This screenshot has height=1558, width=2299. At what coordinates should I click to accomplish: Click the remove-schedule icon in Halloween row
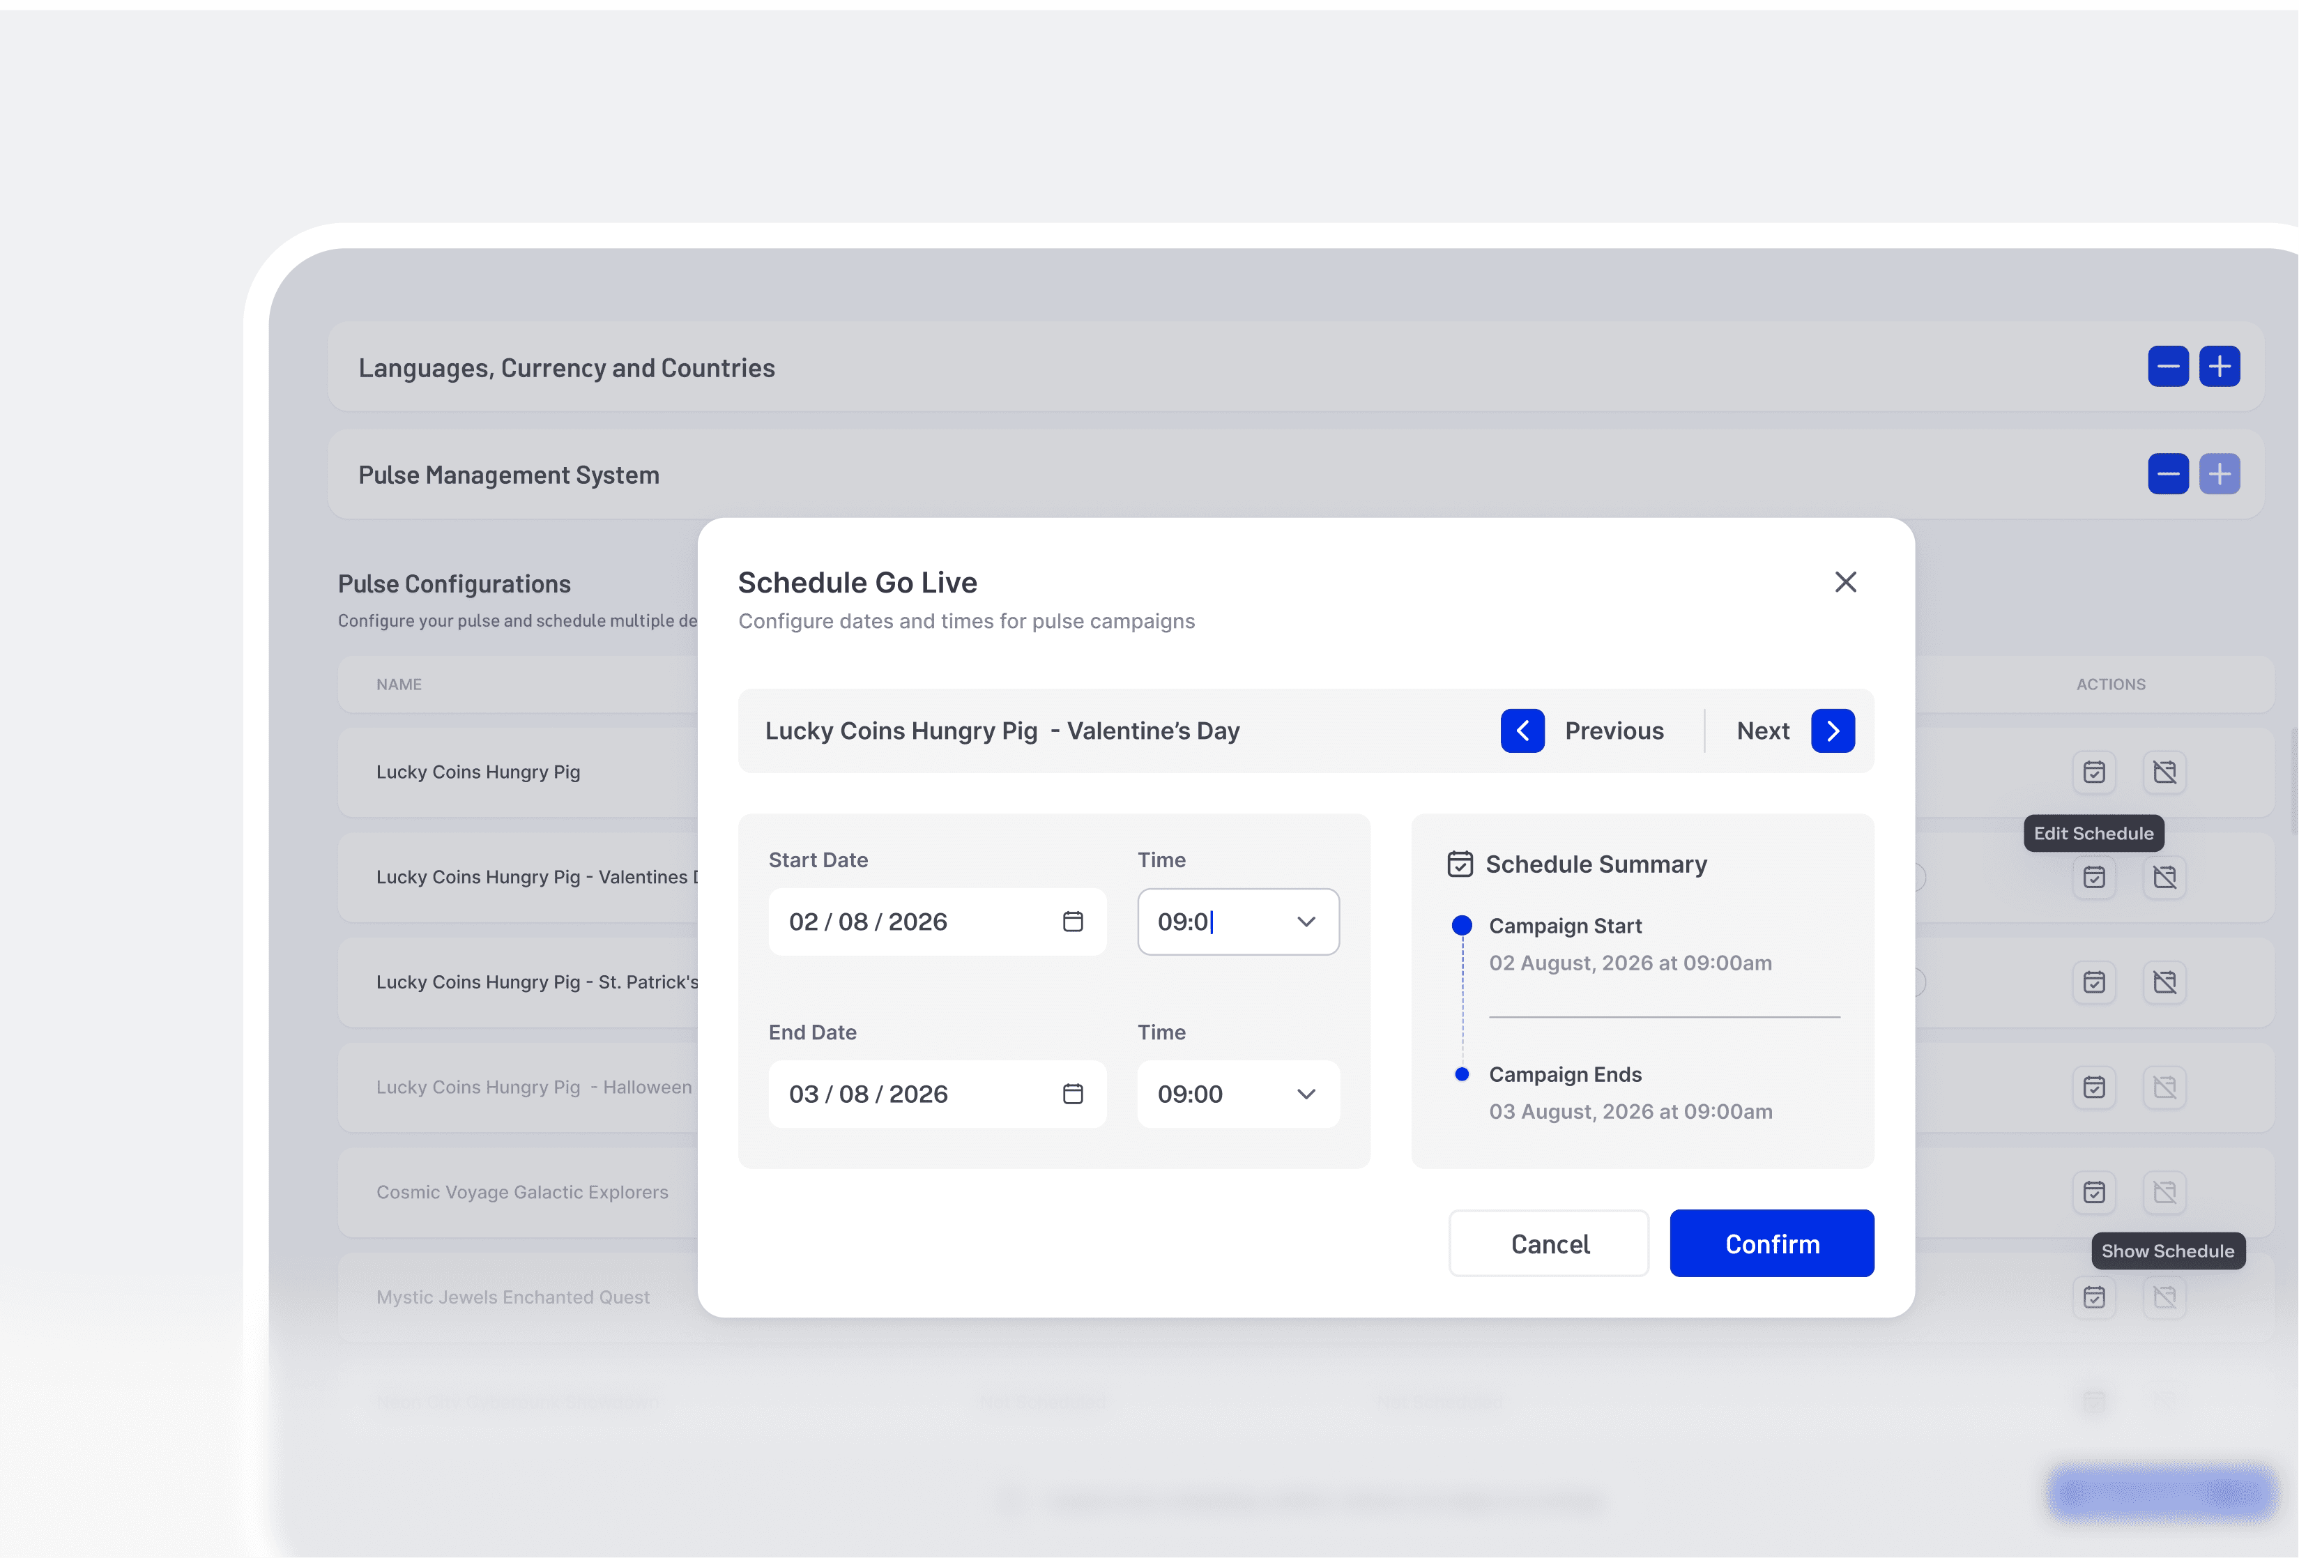point(2164,1087)
